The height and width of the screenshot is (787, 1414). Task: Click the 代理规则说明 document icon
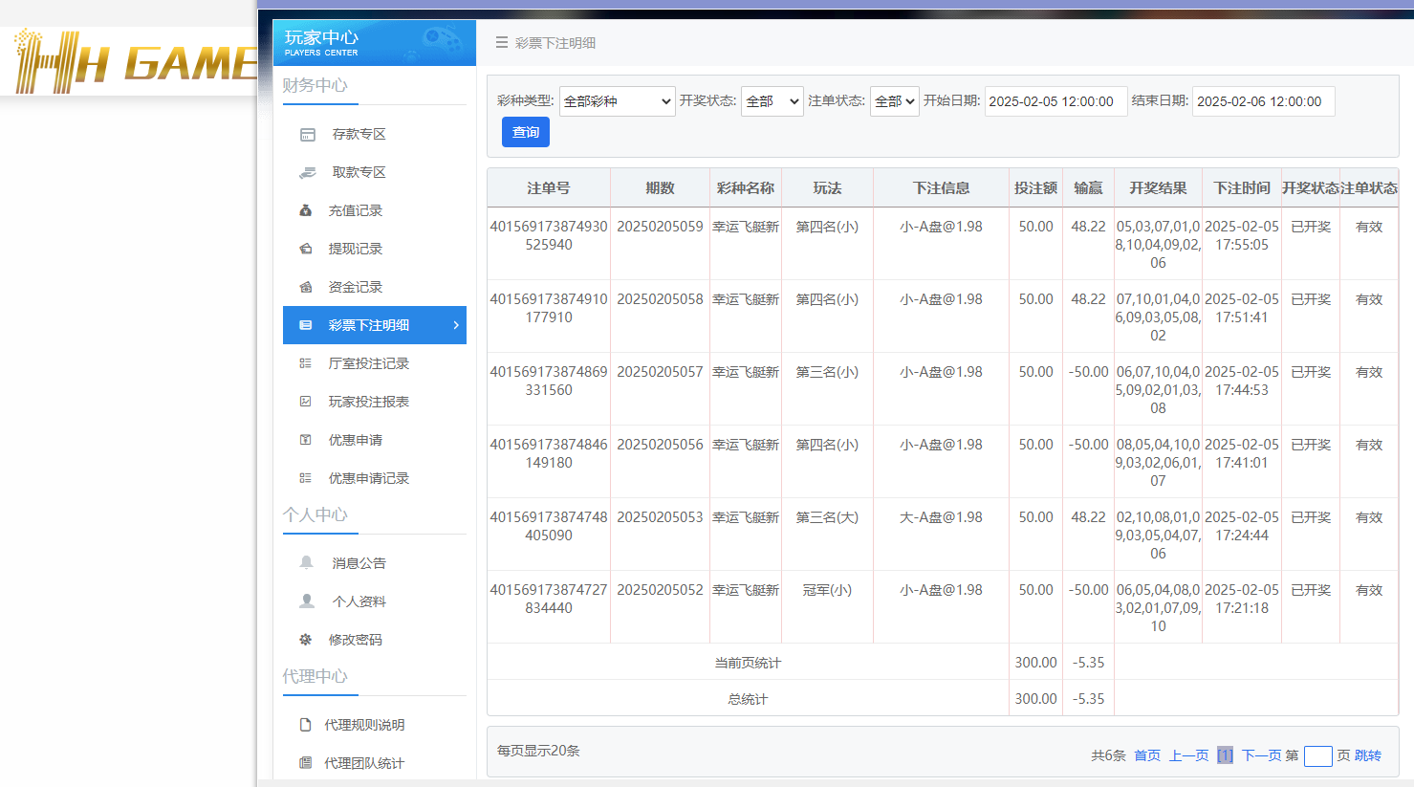306,724
